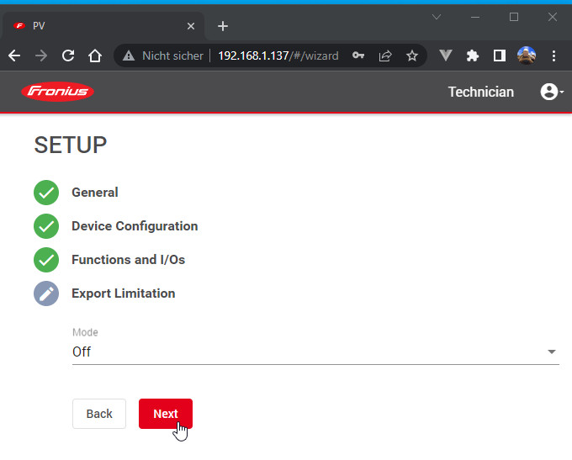The height and width of the screenshot is (460, 572).
Task: Open the tab search chevron
Action: point(436,17)
